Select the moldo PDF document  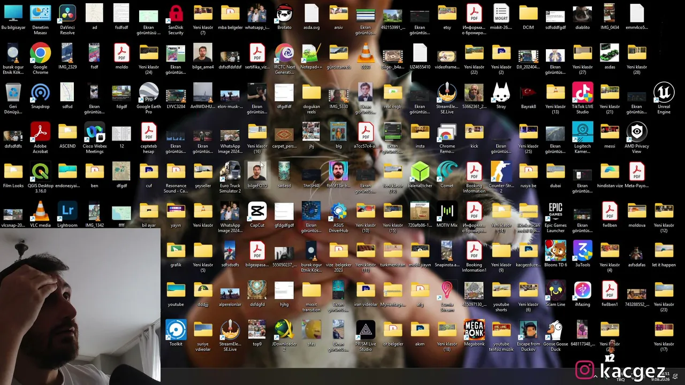point(121,58)
